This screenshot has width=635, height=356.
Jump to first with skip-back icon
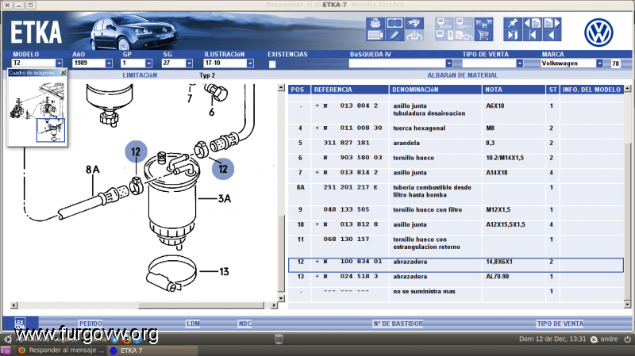pyautogui.click(x=532, y=35)
